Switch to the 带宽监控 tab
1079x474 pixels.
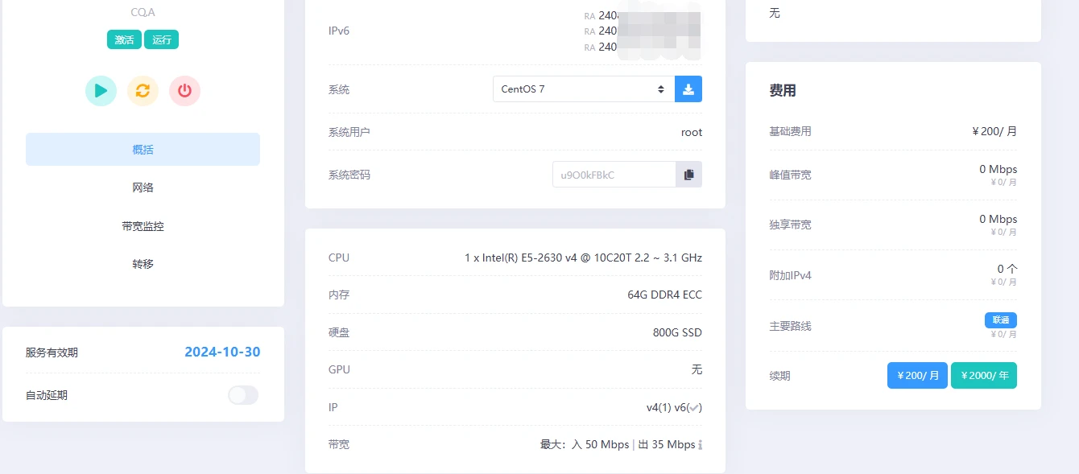(x=143, y=226)
